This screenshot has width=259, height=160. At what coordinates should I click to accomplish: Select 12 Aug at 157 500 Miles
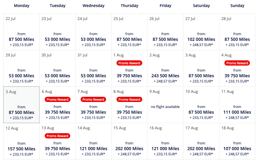[x=22, y=149]
